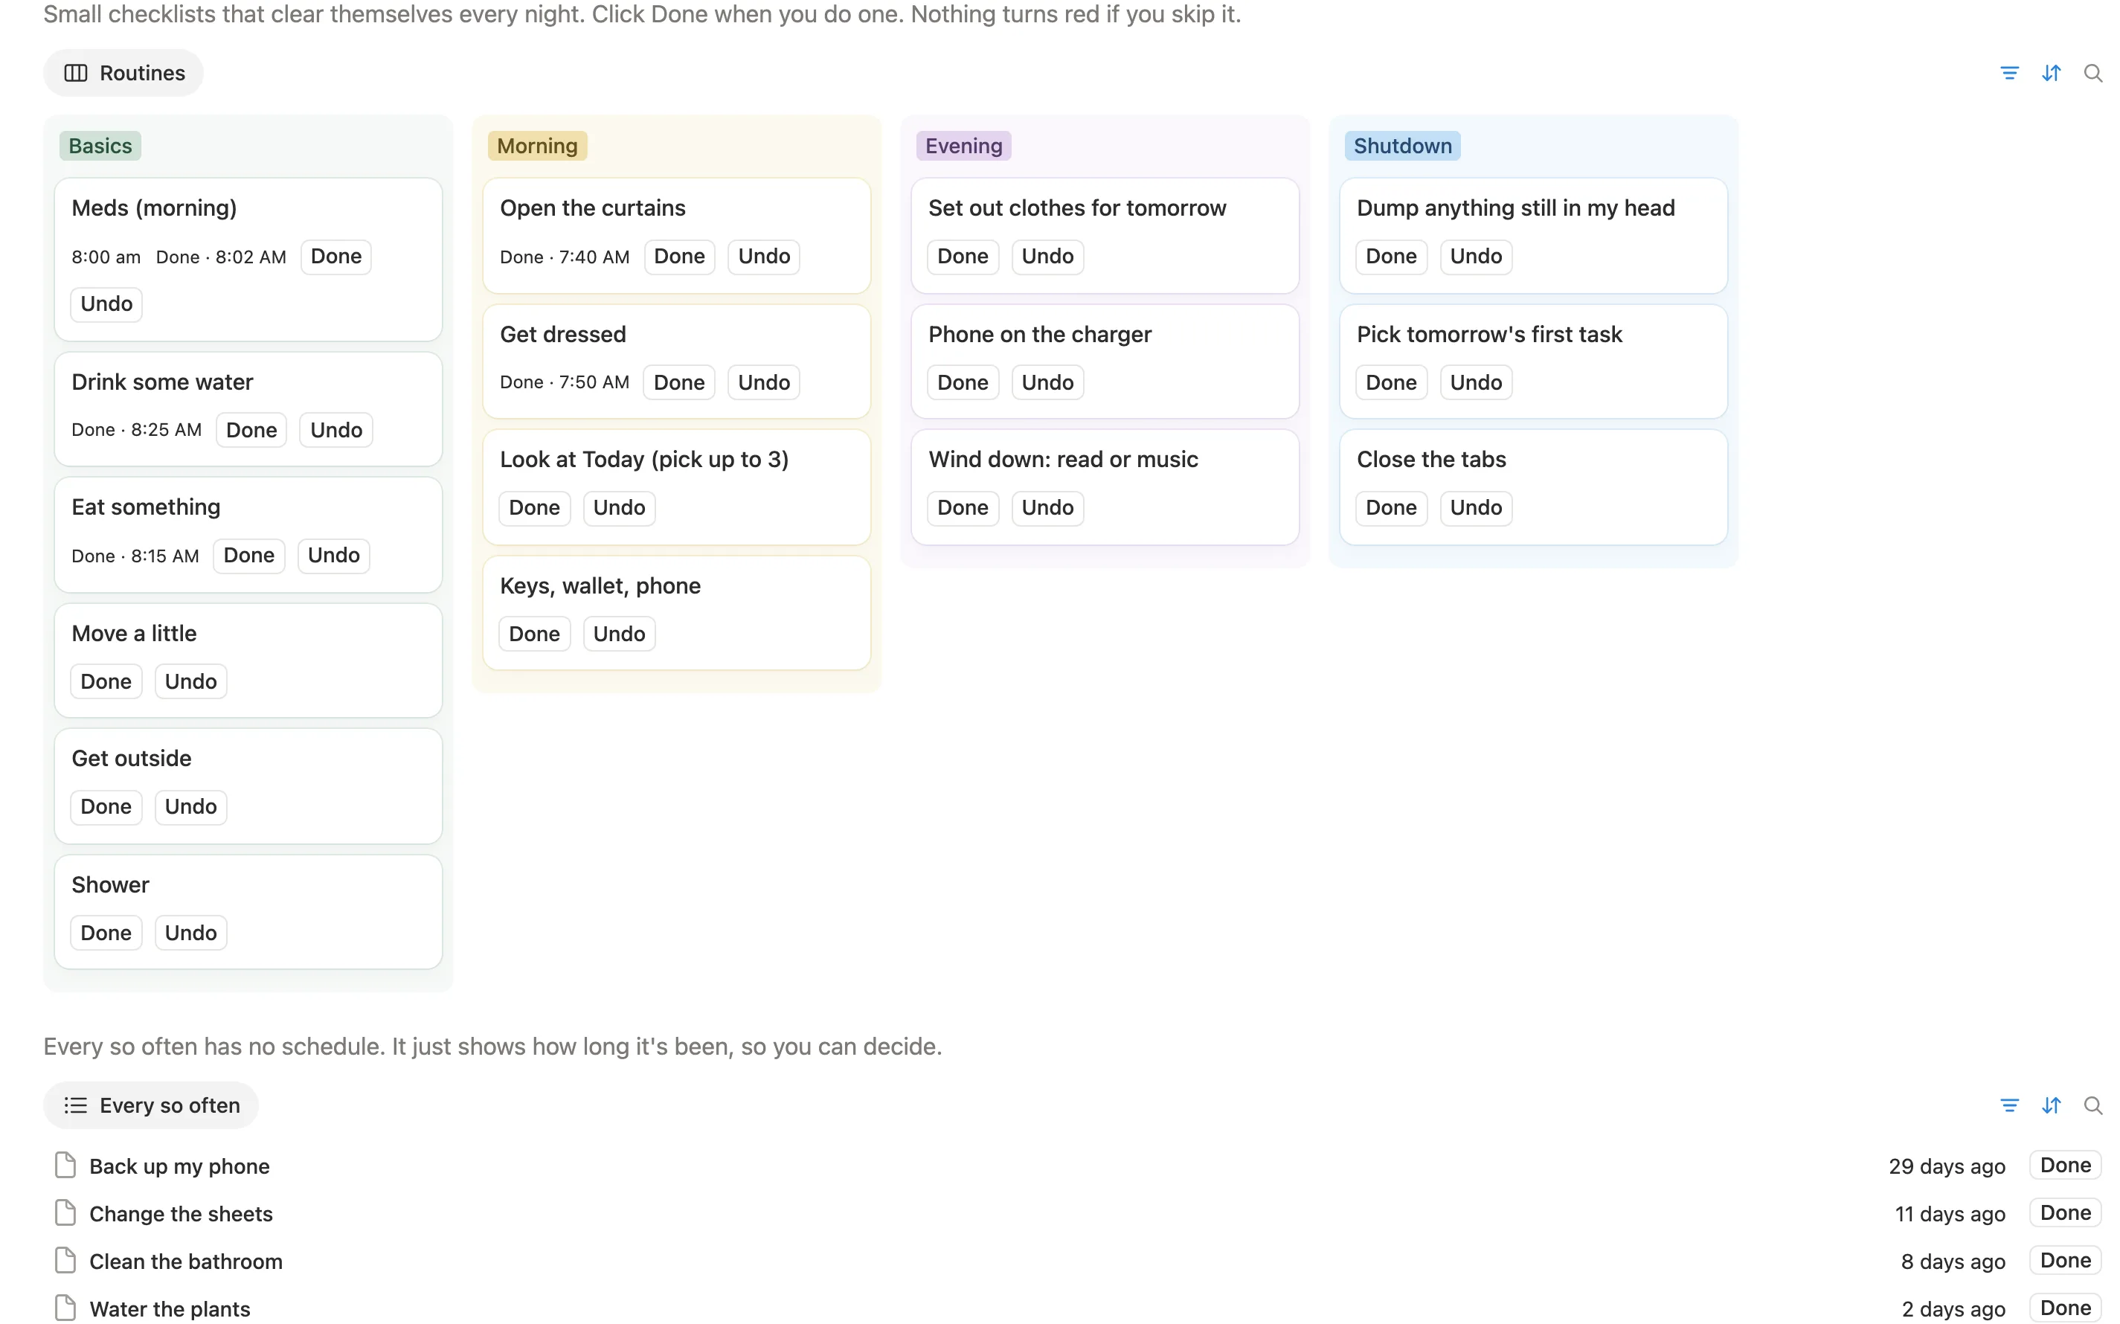Image resolution: width=2120 pixels, height=1324 pixels.
Task: Open filter icon for Routines view
Action: [2008, 73]
